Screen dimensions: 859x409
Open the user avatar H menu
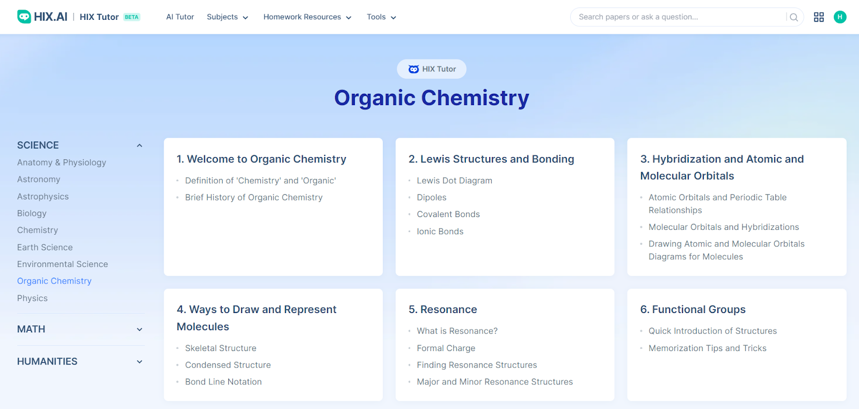click(840, 17)
